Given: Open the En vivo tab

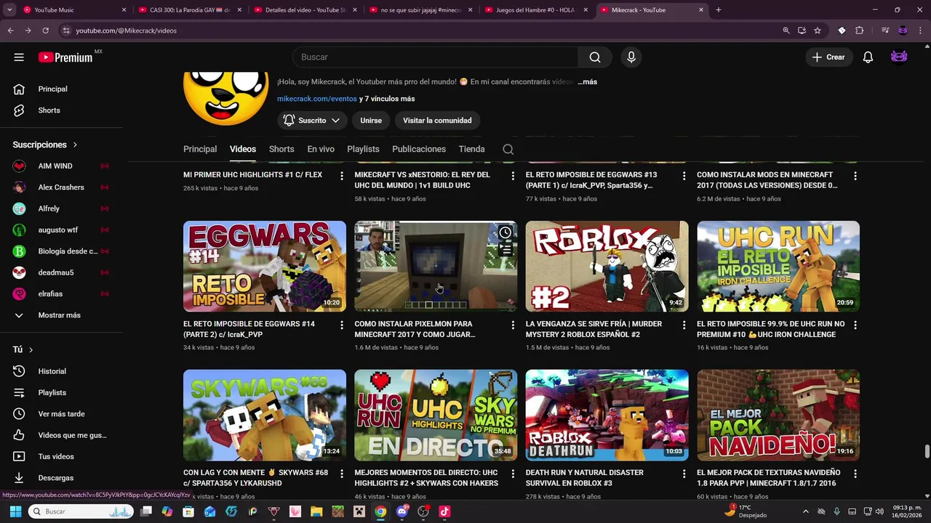Looking at the screenshot, I should (x=321, y=149).
